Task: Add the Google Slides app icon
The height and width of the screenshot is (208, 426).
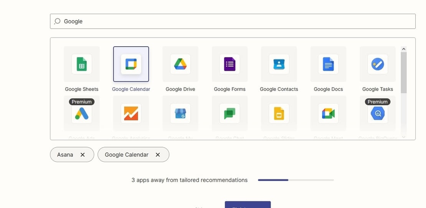Action: click(x=279, y=114)
